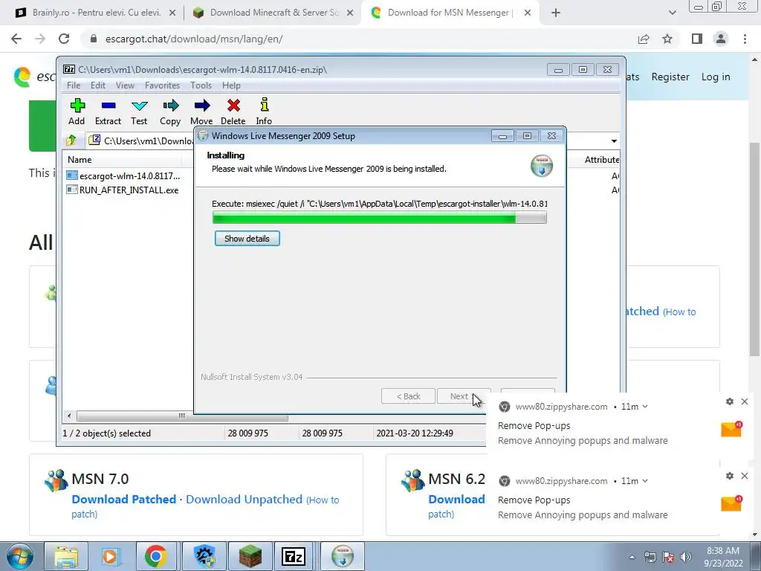The height and width of the screenshot is (571, 761).
Task: Click Download Patched for MSN 7.0
Action: point(124,499)
